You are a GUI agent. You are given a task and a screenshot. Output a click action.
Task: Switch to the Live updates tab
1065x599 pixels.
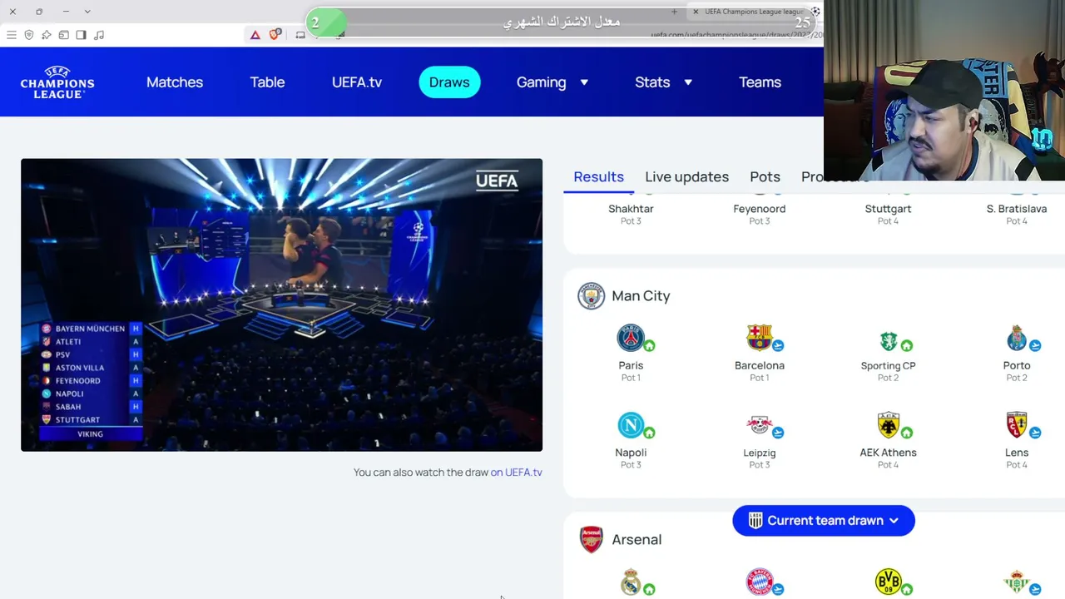click(x=686, y=176)
